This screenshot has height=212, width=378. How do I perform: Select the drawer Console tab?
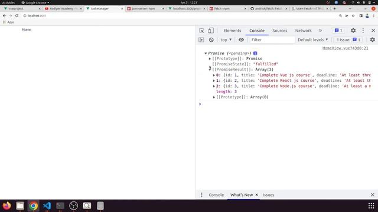216,195
